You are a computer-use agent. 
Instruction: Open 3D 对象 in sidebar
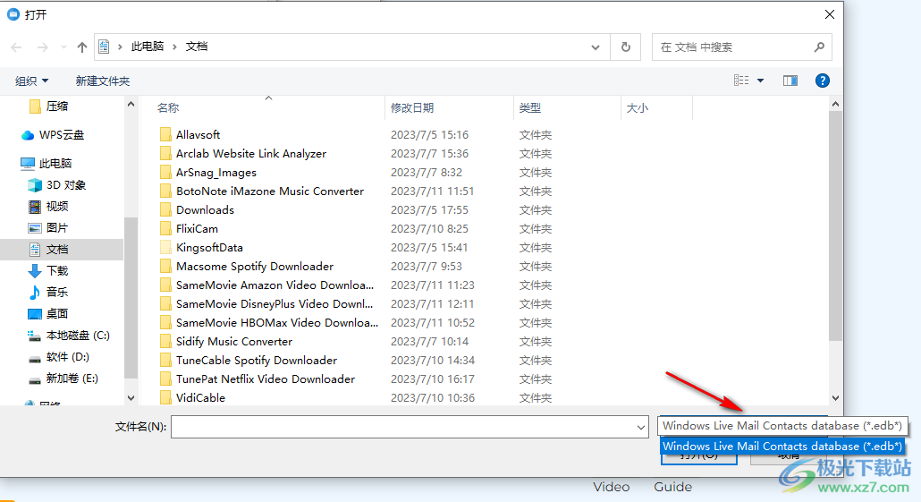(x=66, y=185)
